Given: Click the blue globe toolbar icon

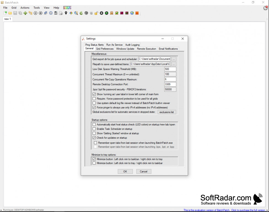Looking at the screenshot, I should pyautogui.click(x=132, y=13).
